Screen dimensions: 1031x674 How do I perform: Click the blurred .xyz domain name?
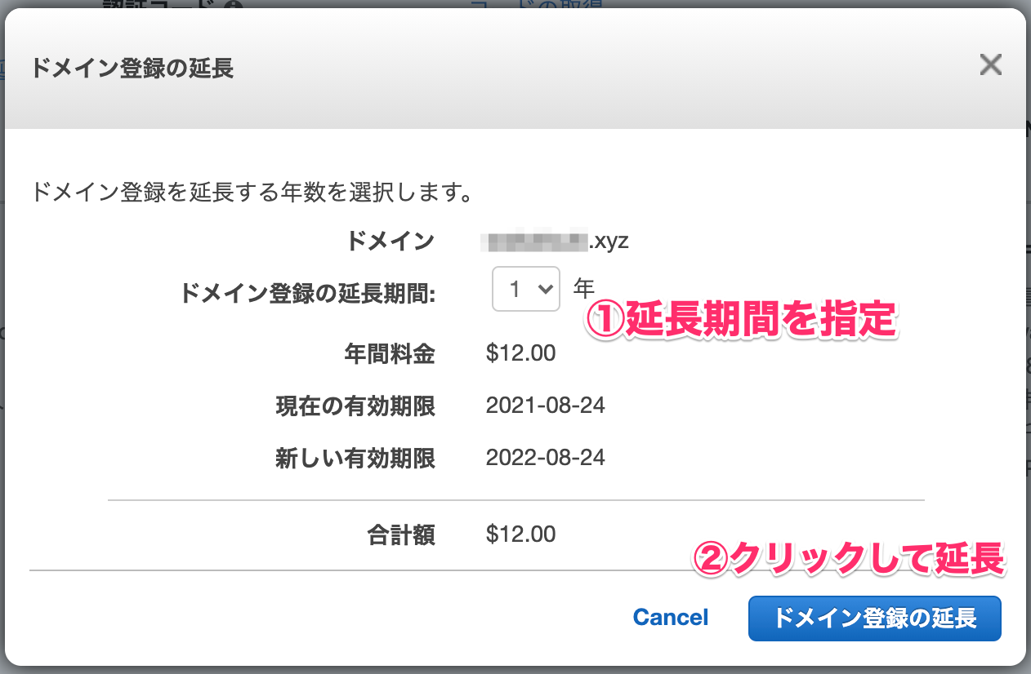point(557,241)
